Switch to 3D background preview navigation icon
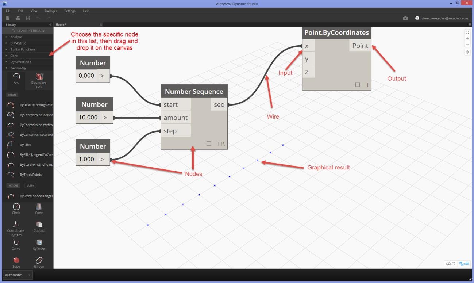474x283 pixels. pyautogui.click(x=451, y=264)
